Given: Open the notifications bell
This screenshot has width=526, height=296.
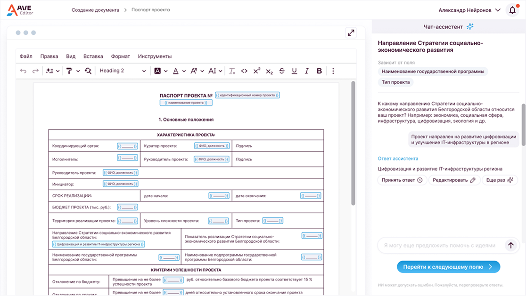Looking at the screenshot, I should click(x=512, y=10).
